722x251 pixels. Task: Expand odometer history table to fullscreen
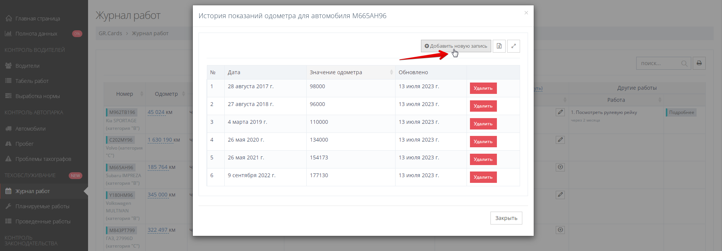tap(514, 46)
